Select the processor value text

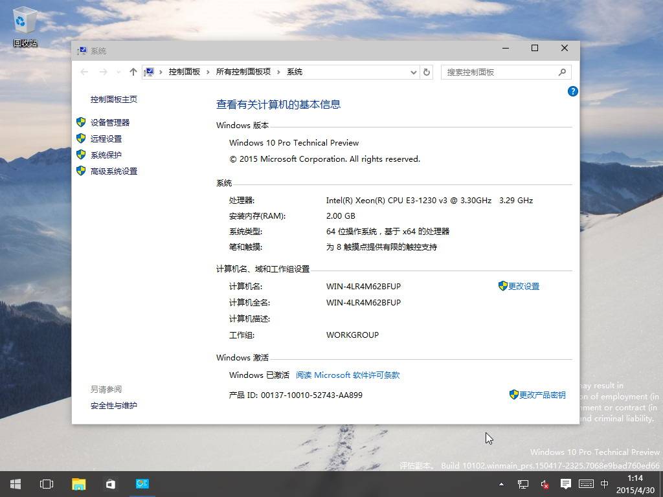[x=429, y=201]
